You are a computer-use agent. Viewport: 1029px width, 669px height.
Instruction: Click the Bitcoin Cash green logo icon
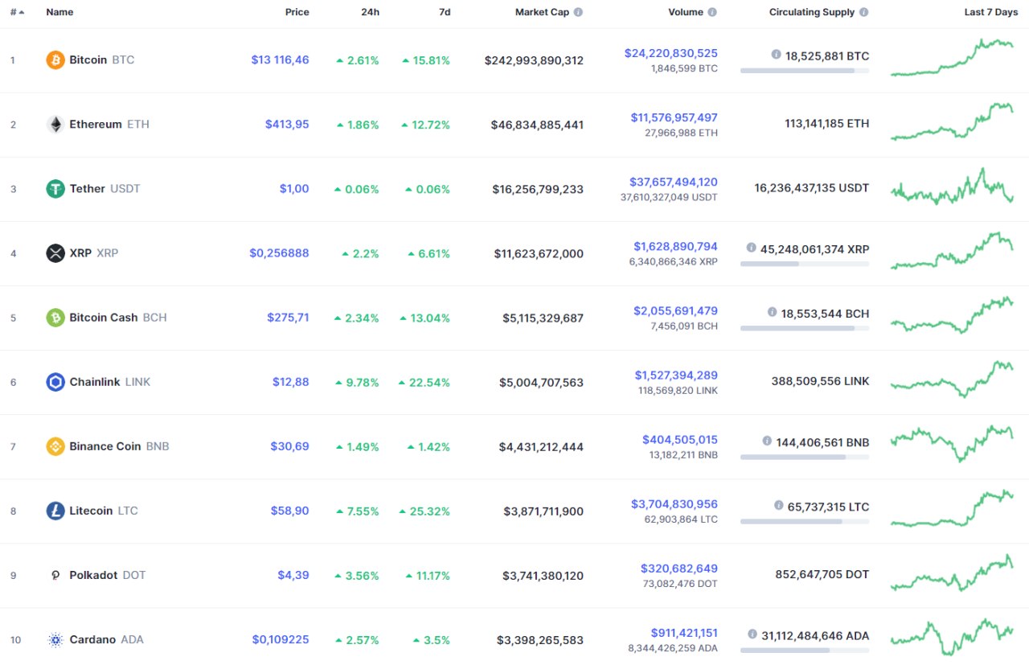55,318
